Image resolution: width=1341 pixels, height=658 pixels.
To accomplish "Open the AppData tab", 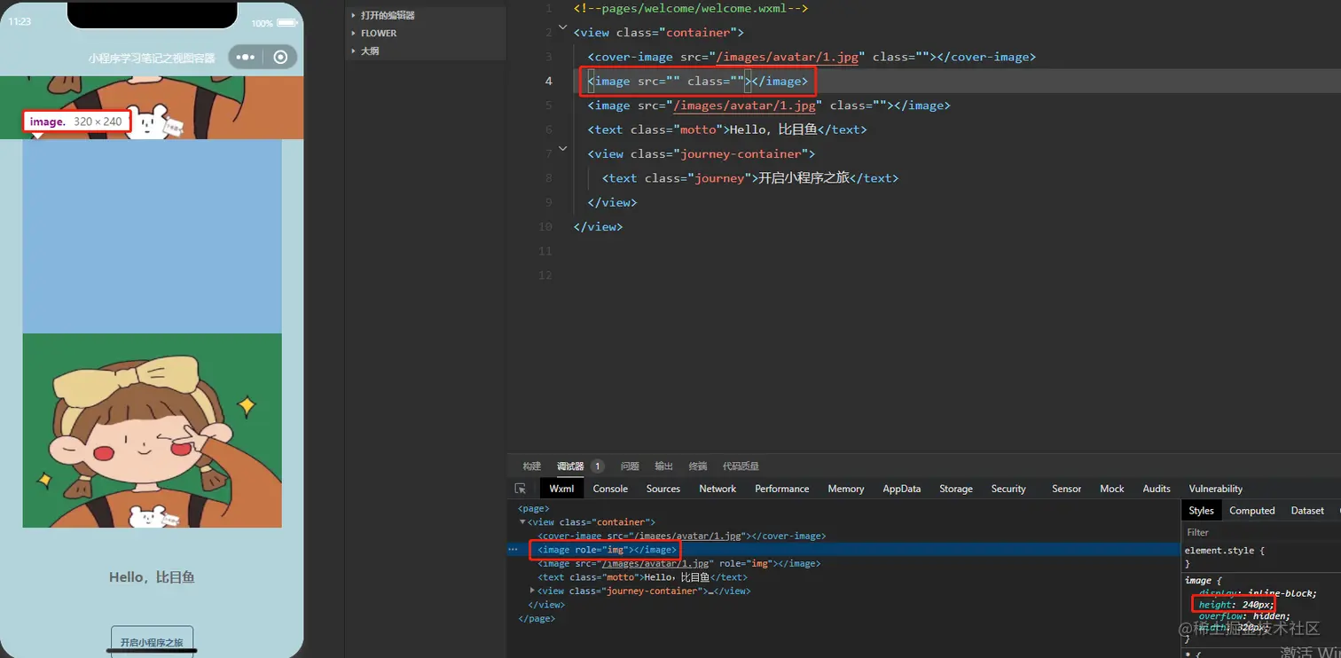I will point(902,489).
